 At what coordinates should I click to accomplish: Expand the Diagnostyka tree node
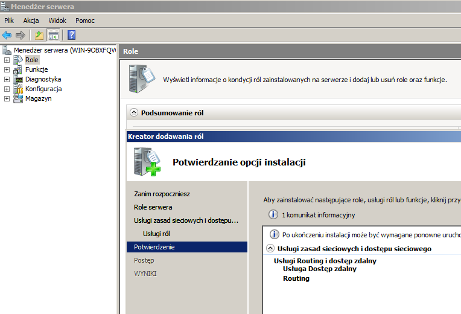(7, 80)
